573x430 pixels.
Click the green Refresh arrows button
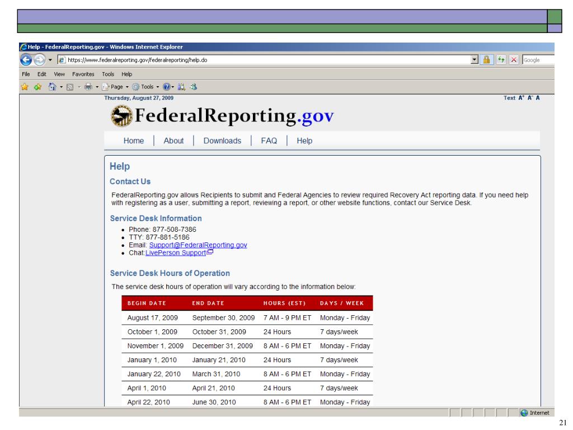(501, 60)
